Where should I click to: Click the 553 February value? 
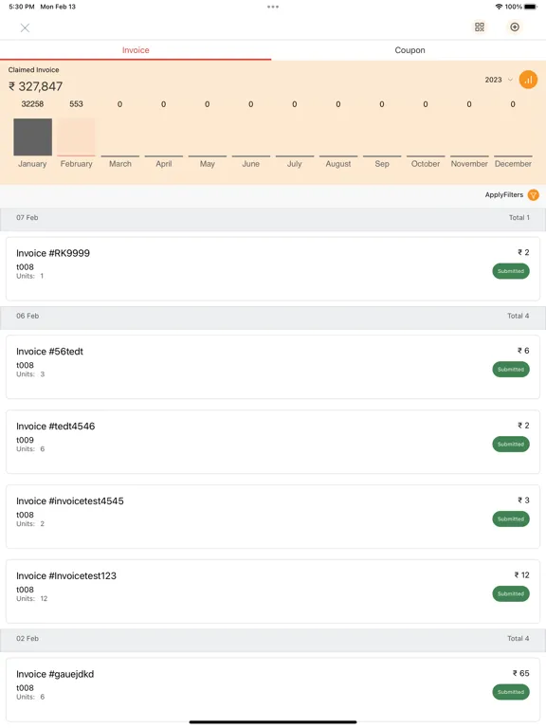76,104
